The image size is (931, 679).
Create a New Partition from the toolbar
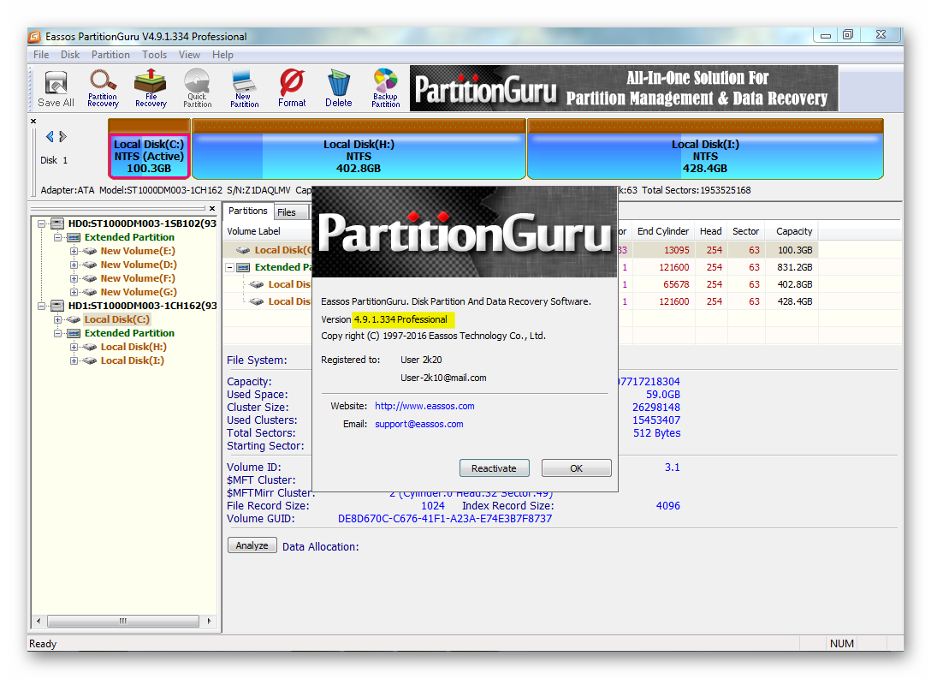coord(244,88)
